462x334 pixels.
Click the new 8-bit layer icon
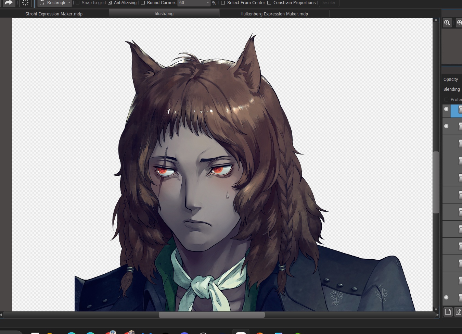458,312
